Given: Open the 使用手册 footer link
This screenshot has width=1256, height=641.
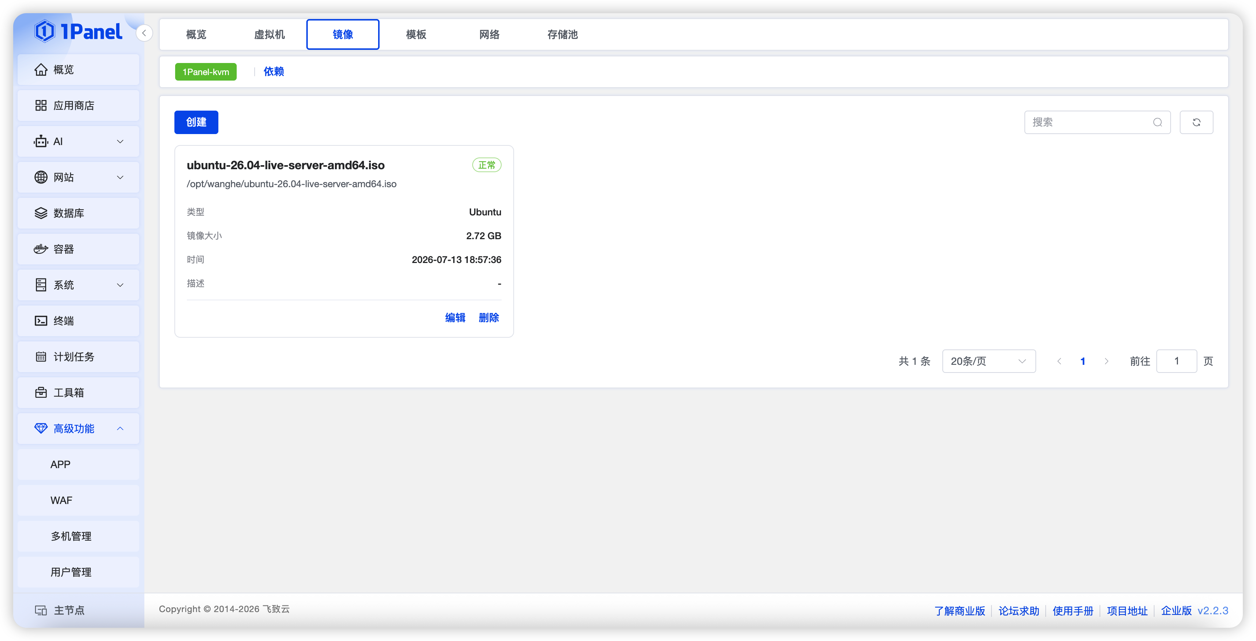Looking at the screenshot, I should pos(1073,611).
